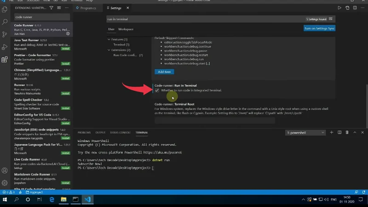This screenshot has height=207, width=368.
Task: Click the Add Item button
Action: point(164,72)
